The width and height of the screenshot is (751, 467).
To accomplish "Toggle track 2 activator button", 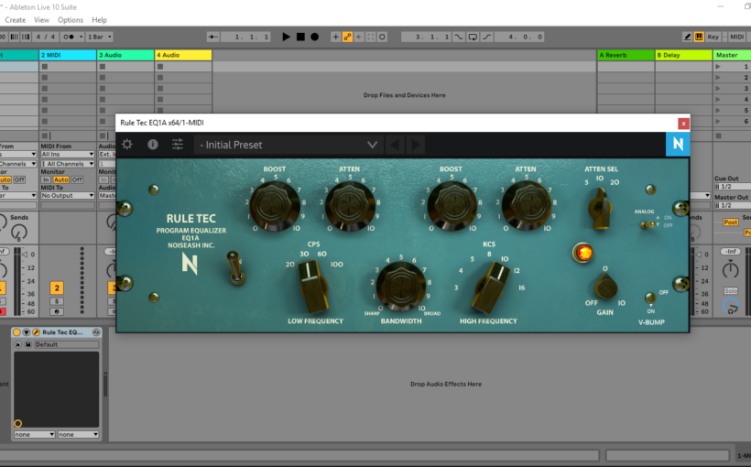I will point(57,288).
